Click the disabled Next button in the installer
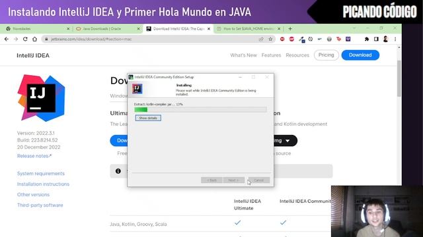The width and height of the screenshot is (423, 237). point(233,180)
